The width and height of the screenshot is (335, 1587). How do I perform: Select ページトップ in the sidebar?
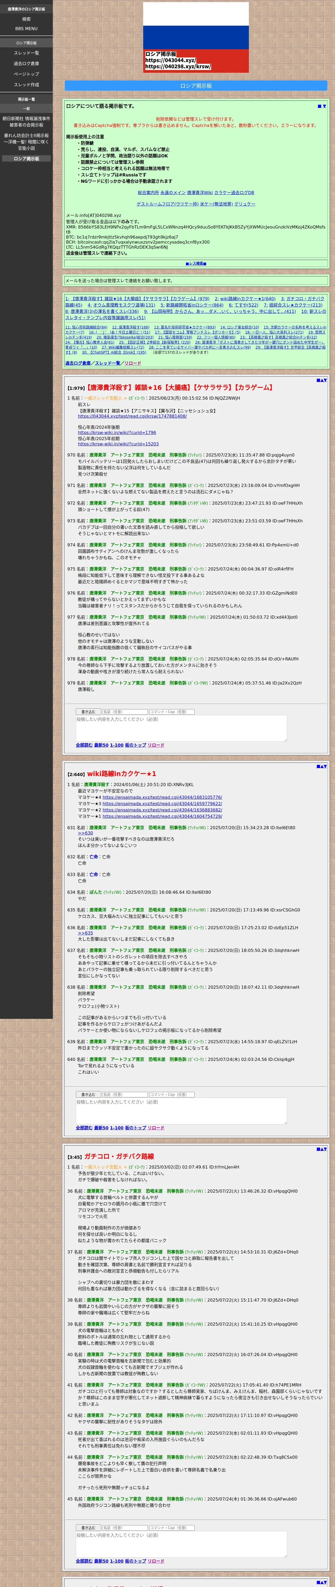tap(26, 74)
